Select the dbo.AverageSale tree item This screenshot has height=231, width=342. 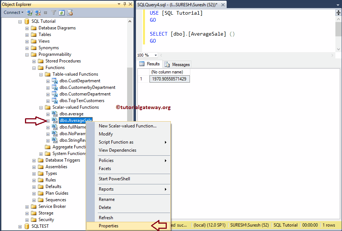[76, 120]
